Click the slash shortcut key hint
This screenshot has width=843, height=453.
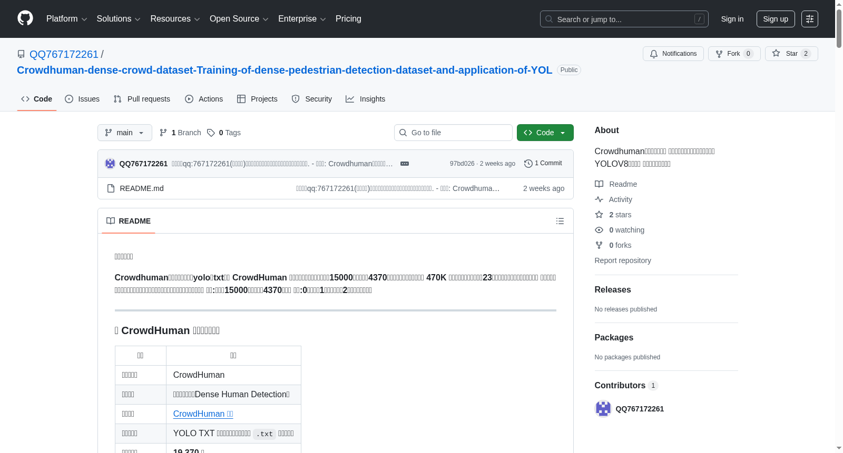click(x=699, y=19)
